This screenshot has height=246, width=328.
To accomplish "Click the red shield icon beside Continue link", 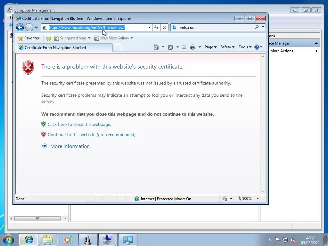I will (44, 134).
